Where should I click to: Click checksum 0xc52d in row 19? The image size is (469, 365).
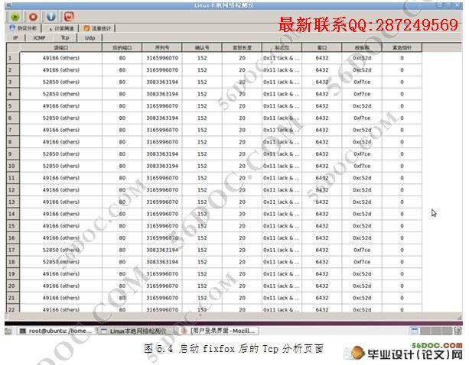(x=362, y=273)
